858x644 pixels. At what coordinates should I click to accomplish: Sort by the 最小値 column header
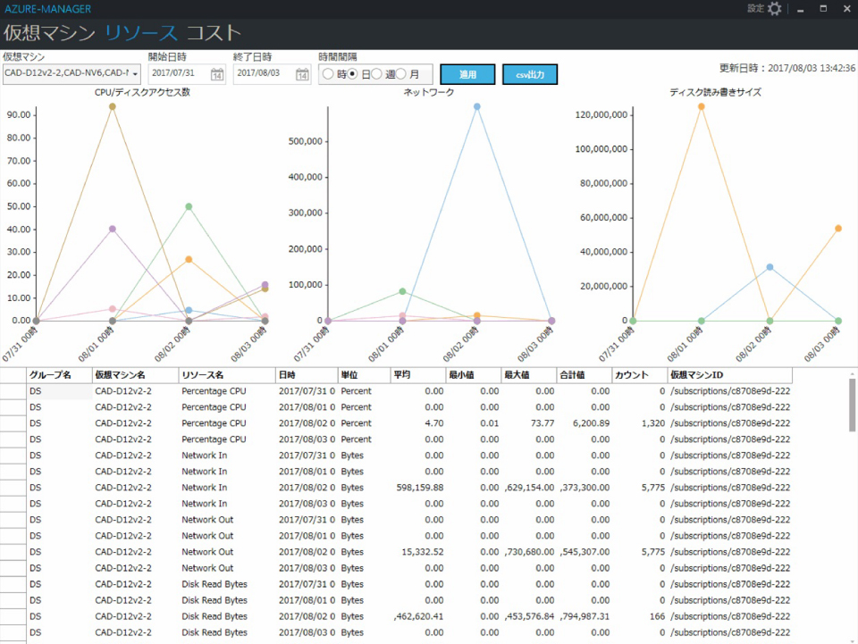474,375
